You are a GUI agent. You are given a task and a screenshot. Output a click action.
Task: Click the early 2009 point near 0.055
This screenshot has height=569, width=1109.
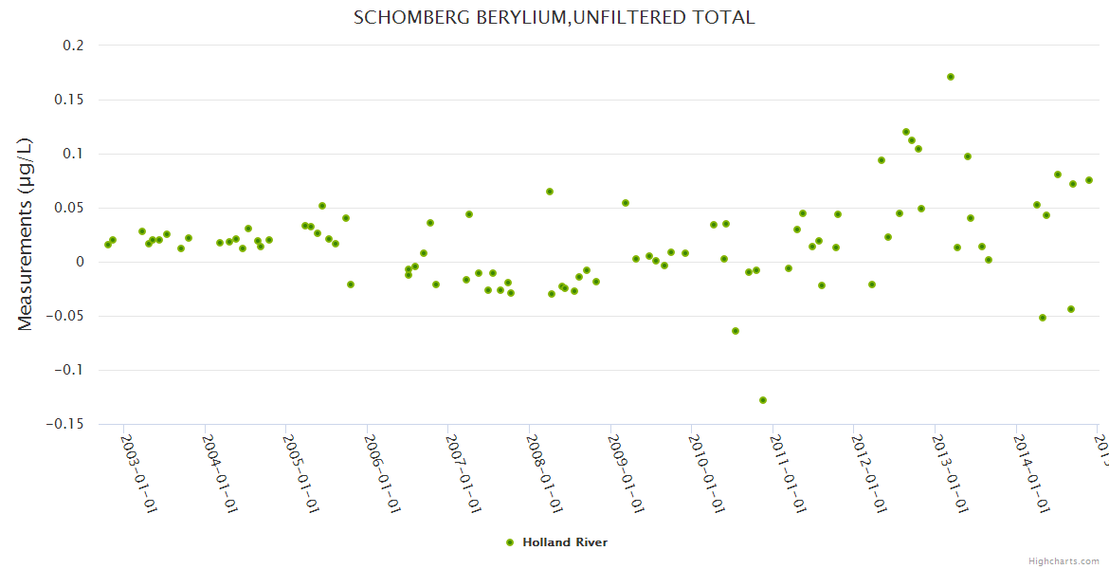tap(626, 203)
